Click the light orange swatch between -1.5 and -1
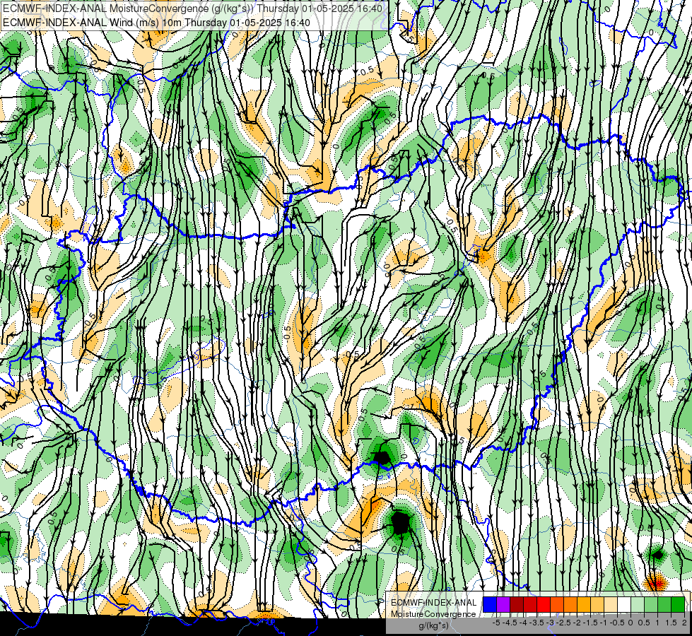 597,605
